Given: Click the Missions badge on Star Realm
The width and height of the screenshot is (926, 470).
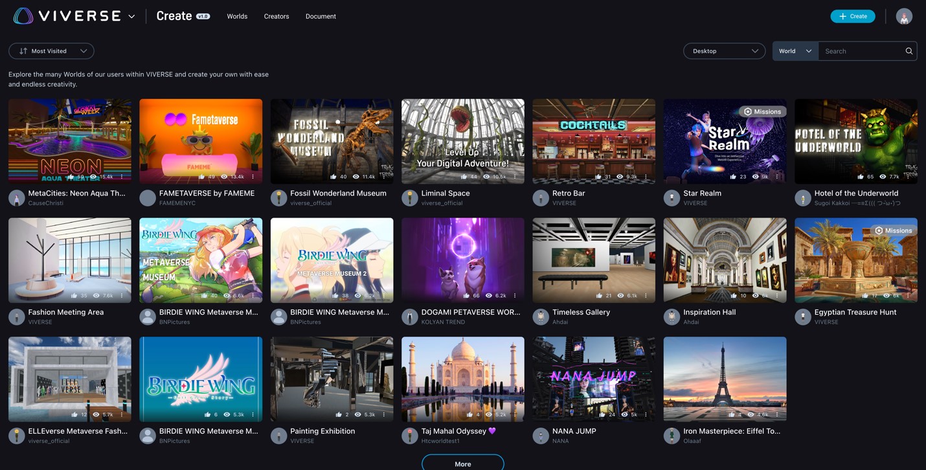Looking at the screenshot, I should (762, 111).
